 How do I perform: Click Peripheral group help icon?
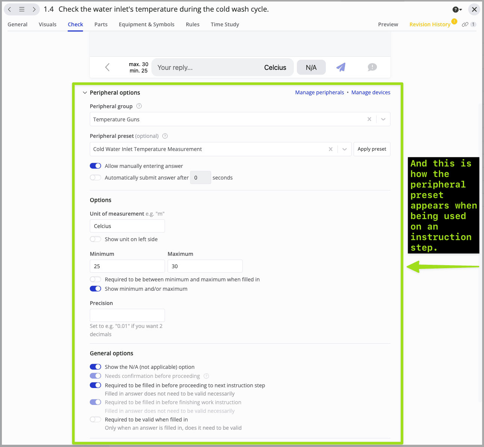point(139,106)
